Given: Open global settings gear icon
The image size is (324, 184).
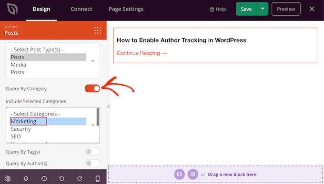Looking at the screenshot, I should coord(8,178).
